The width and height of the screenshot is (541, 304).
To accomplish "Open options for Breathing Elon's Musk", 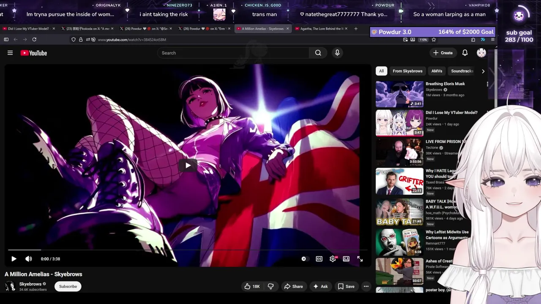I will [487, 84].
